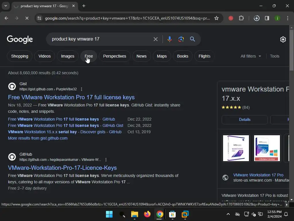This screenshot has width=294, height=221.
Task: Select the Flights filter chip
Action: (204, 56)
